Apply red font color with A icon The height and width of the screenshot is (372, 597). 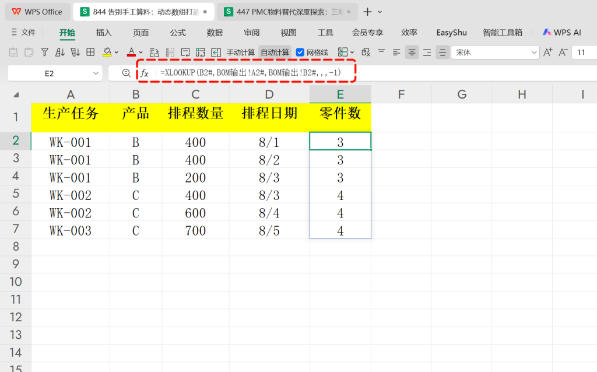(x=131, y=52)
